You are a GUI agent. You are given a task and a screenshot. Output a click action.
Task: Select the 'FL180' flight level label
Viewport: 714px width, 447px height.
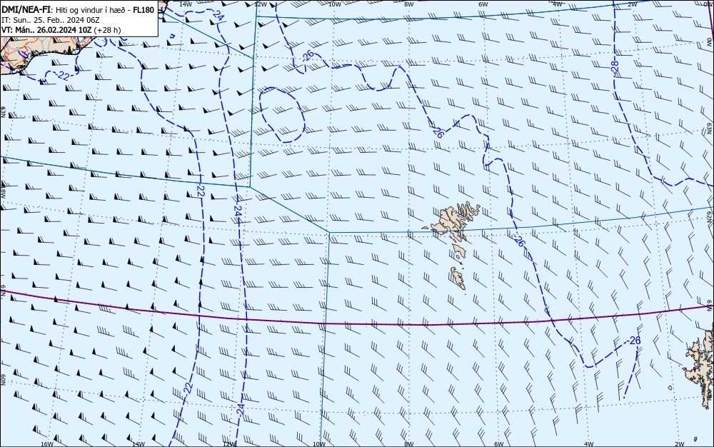144,9
